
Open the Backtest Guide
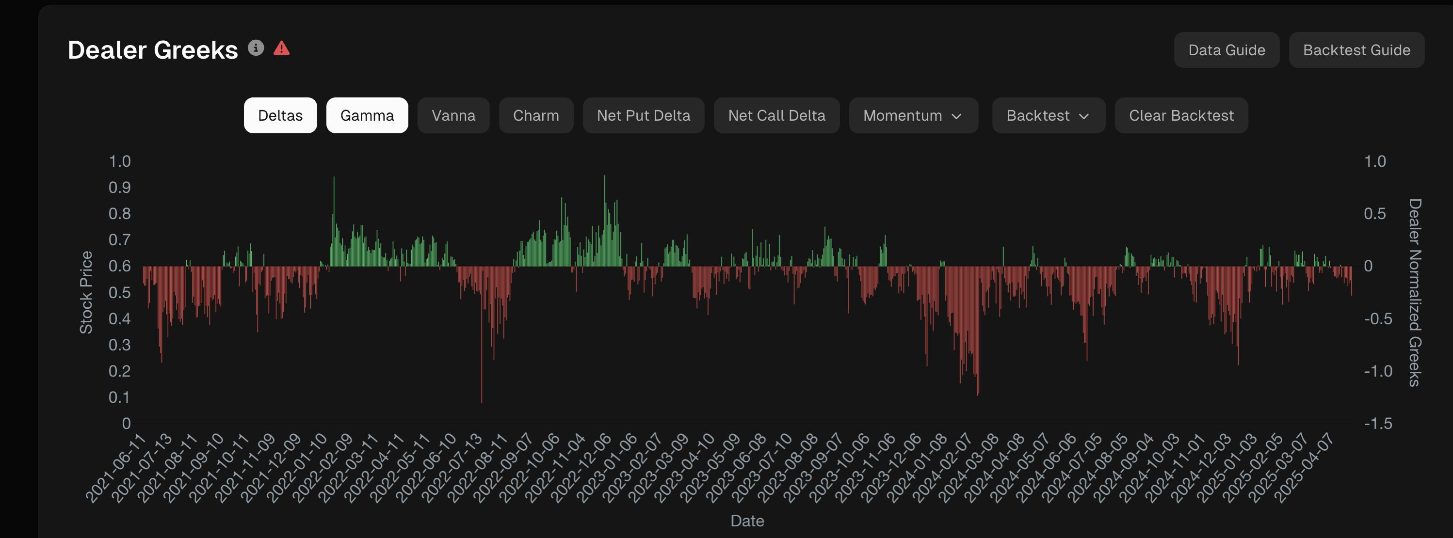pos(1356,50)
